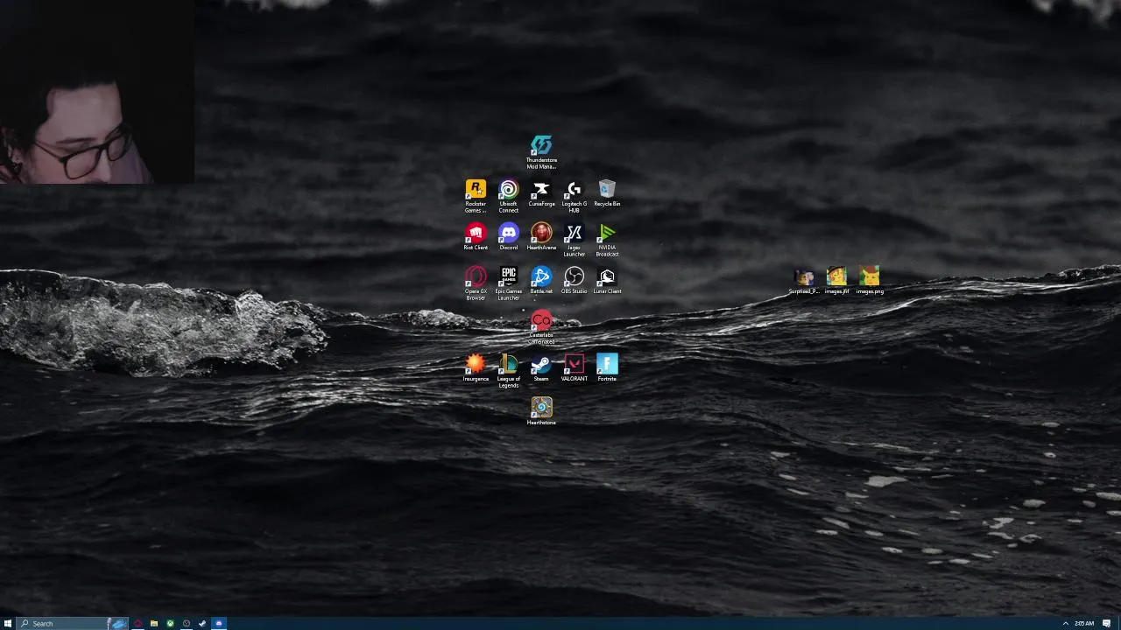Select the Jagex Launcher shortcut
The height and width of the screenshot is (630, 1121).
pos(574,240)
